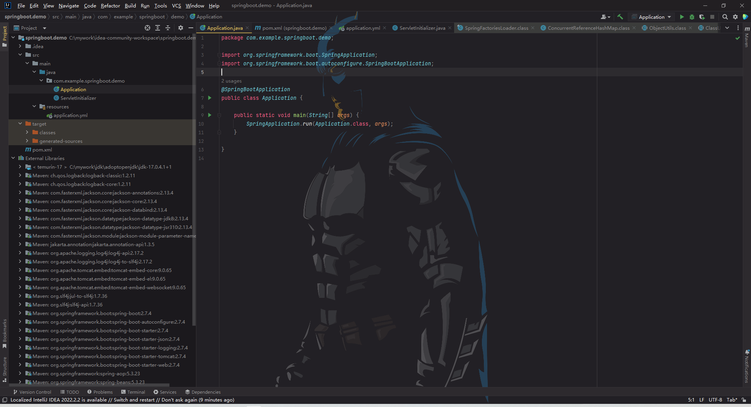Open the Application run configuration dropdown
Screen dimensions: 751x407
(x=651, y=17)
